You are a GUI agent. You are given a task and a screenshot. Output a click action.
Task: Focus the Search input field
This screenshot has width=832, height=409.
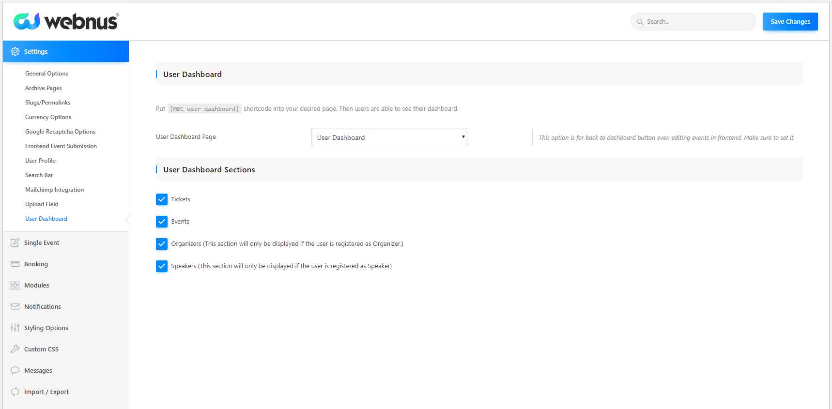click(693, 22)
